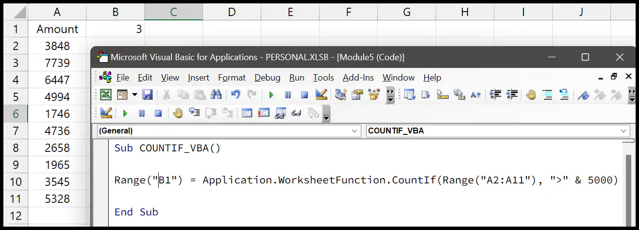Click the Call Stack icon
The height and width of the screenshot is (230, 639).
pyautogui.click(x=313, y=113)
